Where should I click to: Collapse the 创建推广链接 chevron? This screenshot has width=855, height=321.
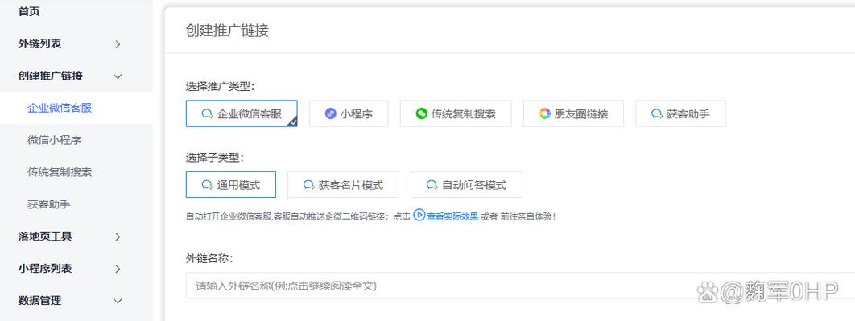pos(118,76)
